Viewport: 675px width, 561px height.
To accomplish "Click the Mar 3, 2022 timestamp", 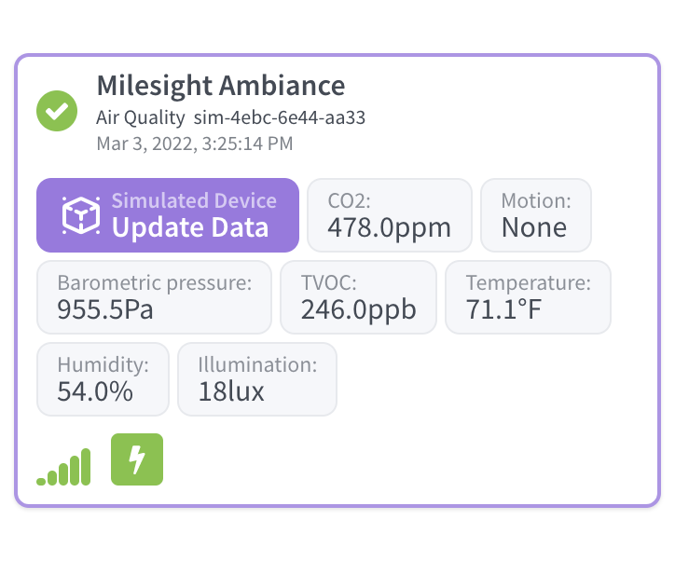I will (x=195, y=144).
